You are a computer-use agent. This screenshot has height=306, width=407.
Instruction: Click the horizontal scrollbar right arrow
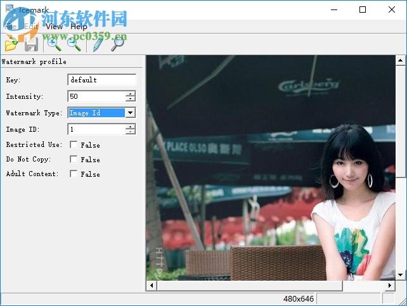click(x=390, y=286)
